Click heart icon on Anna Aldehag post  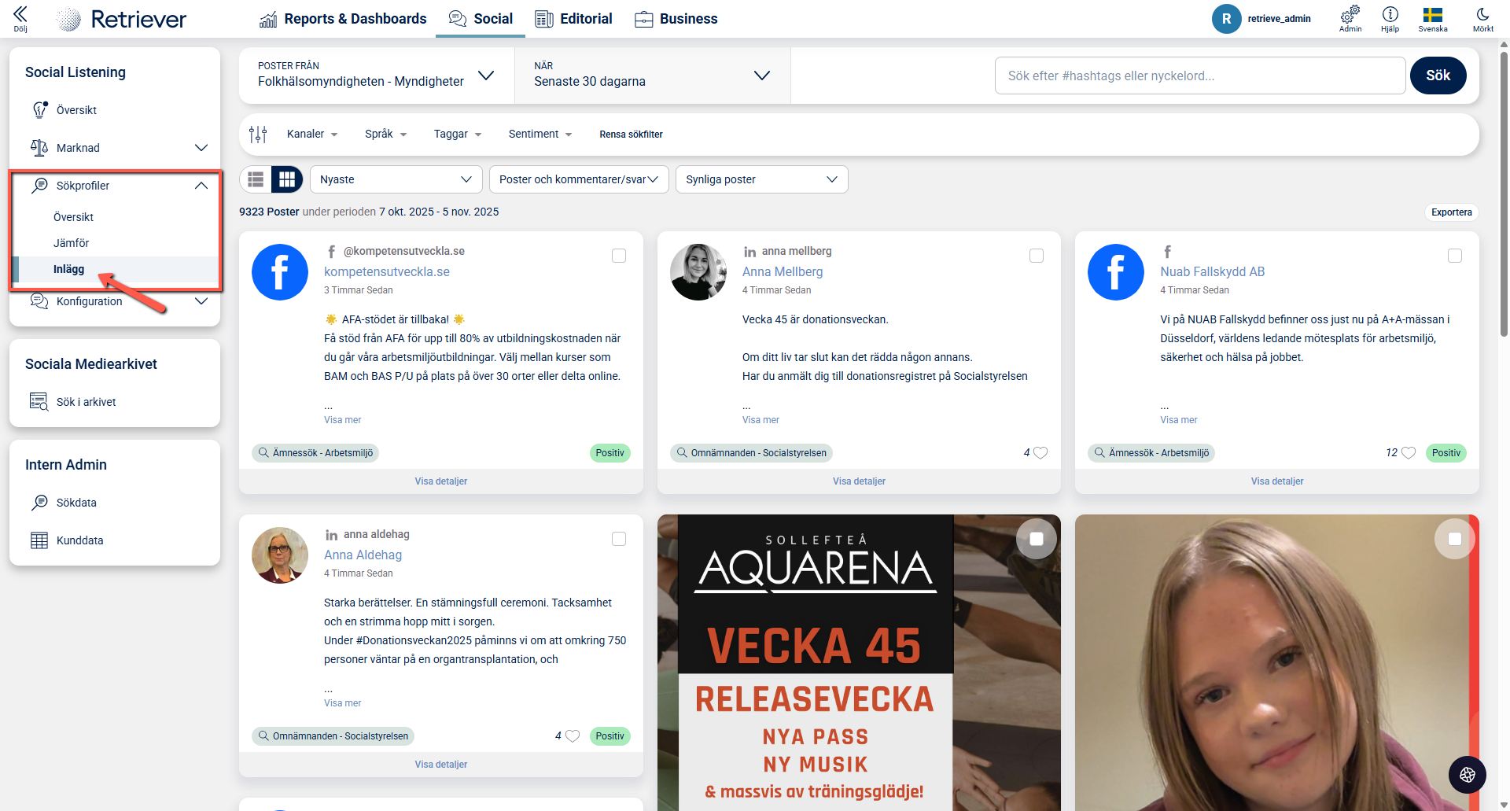coord(573,736)
